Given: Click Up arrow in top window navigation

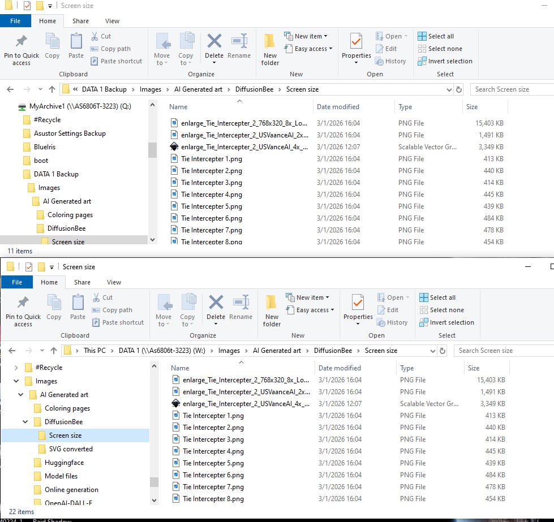Looking at the screenshot, I should [x=52, y=89].
